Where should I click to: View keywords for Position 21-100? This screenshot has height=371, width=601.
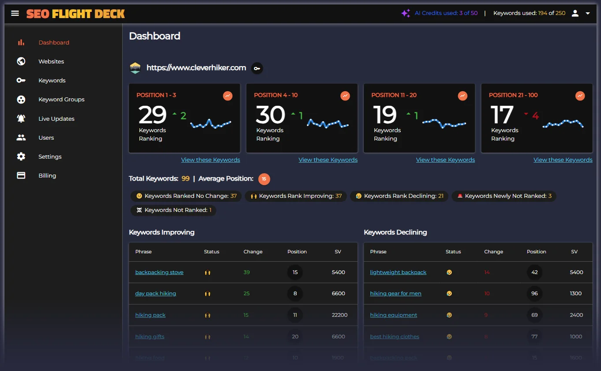pos(563,160)
